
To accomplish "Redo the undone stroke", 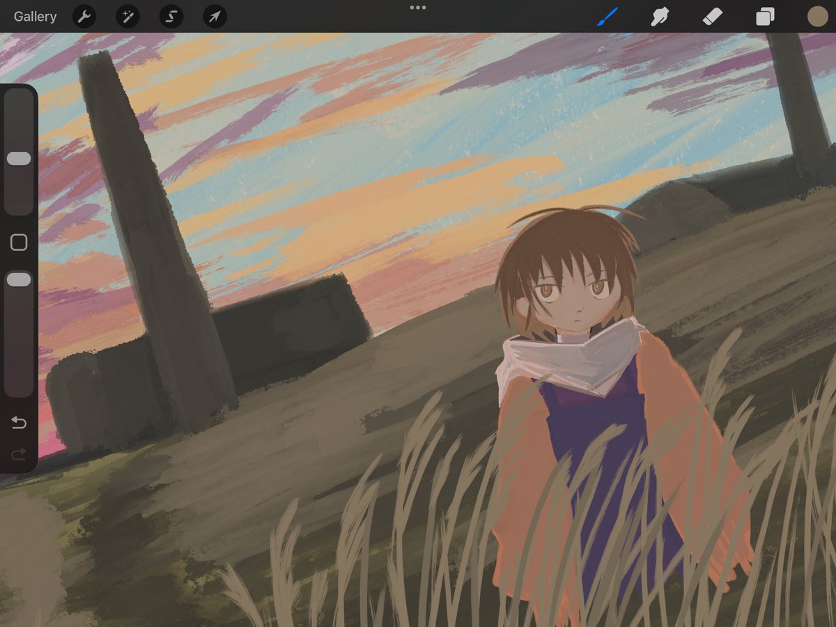I will 19,454.
